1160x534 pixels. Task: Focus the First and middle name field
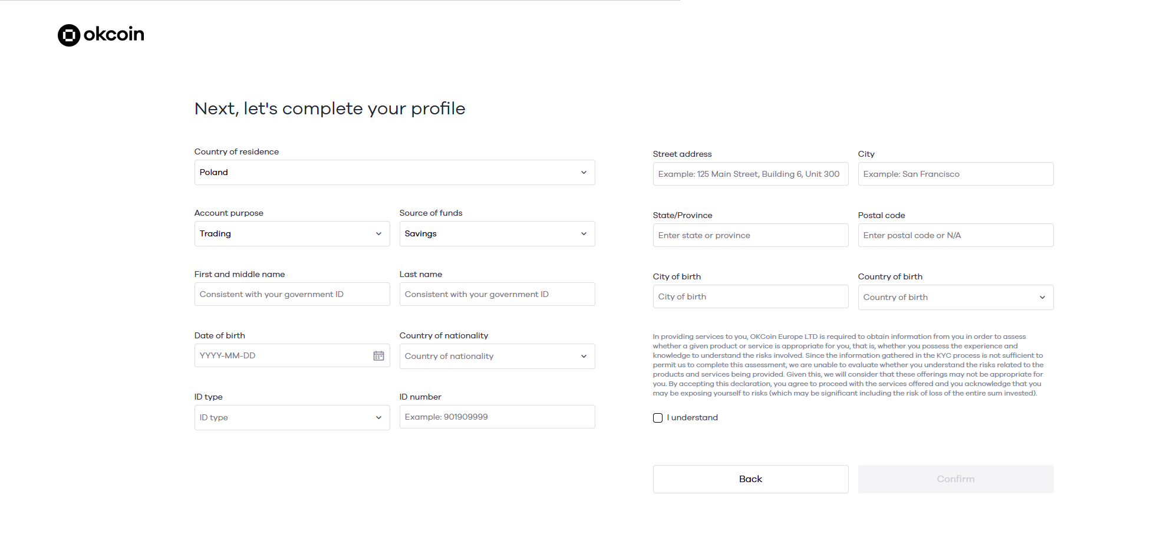[x=292, y=295]
